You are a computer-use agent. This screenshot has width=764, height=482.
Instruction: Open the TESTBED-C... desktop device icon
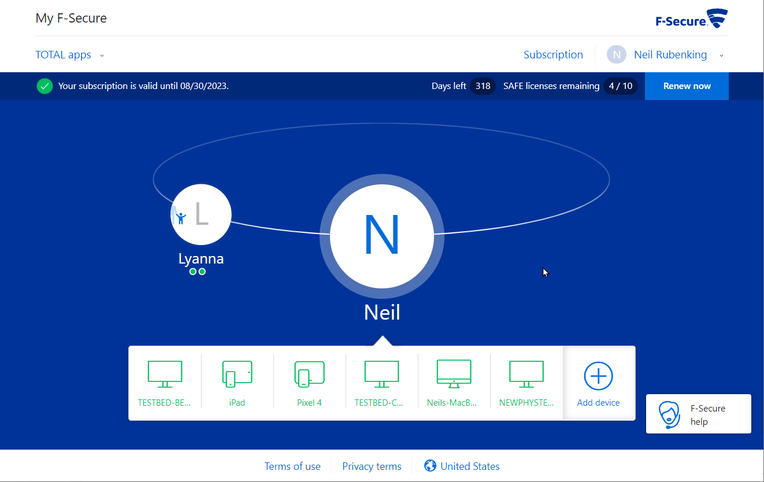coord(381,375)
